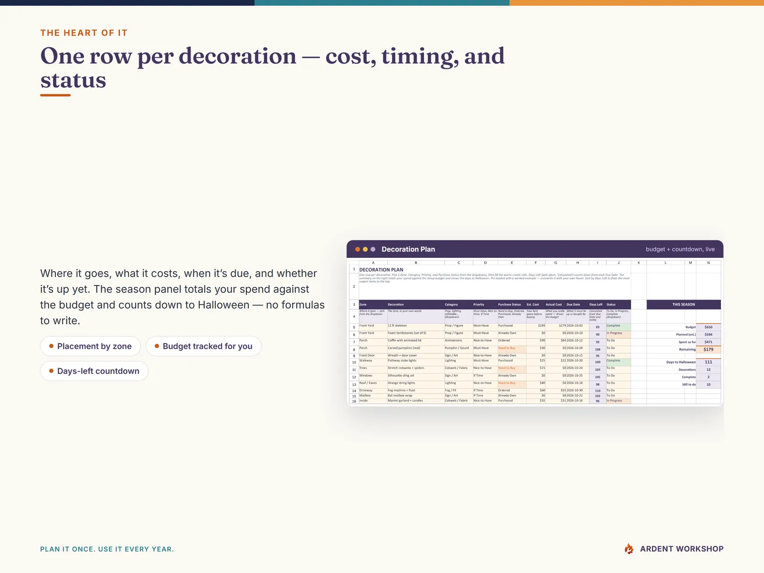Screen dimensions: 764x573
Task: Select the due date '2026-10-30' cell
Action: coord(577,391)
